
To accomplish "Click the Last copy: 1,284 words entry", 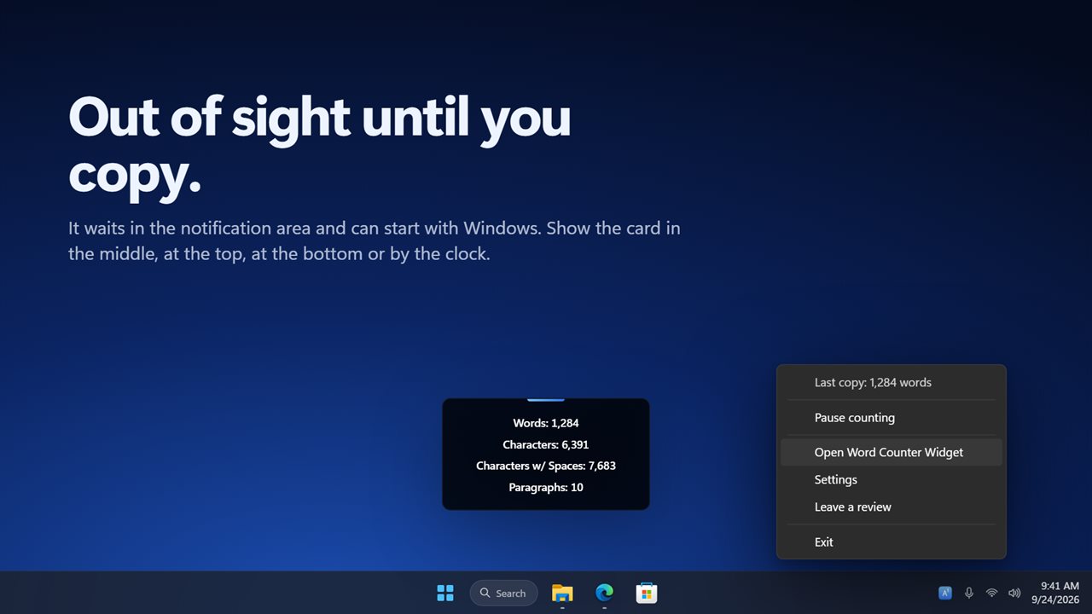I will 892,382.
